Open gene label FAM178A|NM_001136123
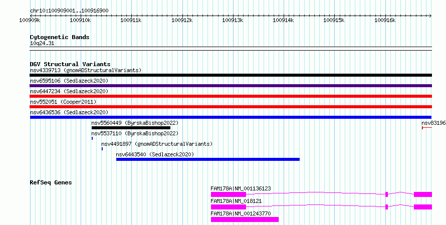The width and height of the screenshot is (446, 225). click(x=241, y=188)
